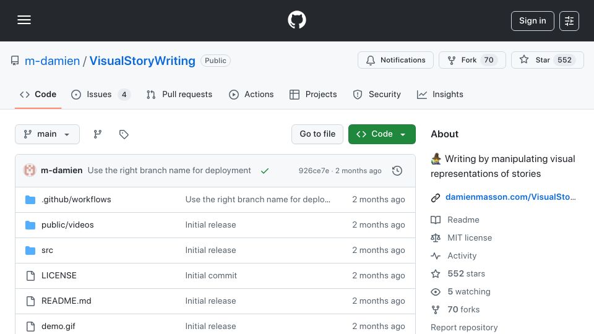594x334 pixels.
Task: Open the m-damien commit author link
Action: (x=61, y=171)
